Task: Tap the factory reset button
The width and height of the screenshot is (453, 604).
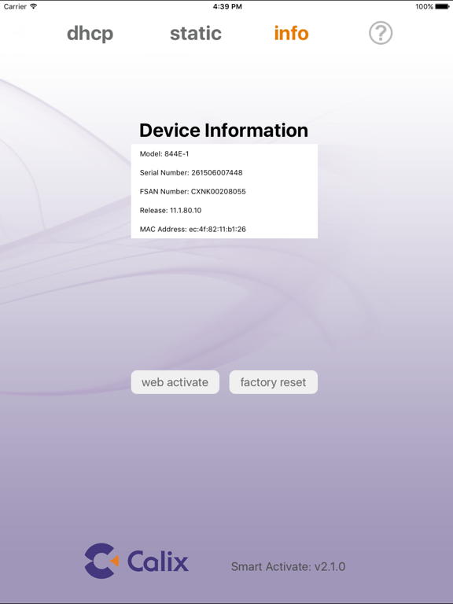Action: tap(274, 382)
